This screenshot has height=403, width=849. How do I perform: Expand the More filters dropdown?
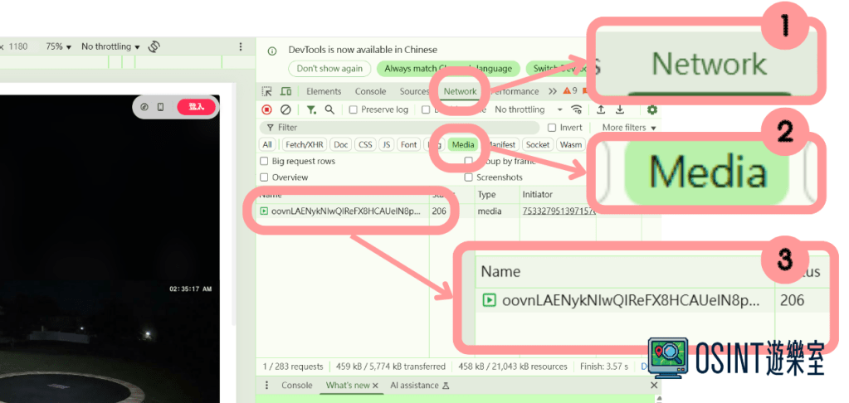coord(628,128)
